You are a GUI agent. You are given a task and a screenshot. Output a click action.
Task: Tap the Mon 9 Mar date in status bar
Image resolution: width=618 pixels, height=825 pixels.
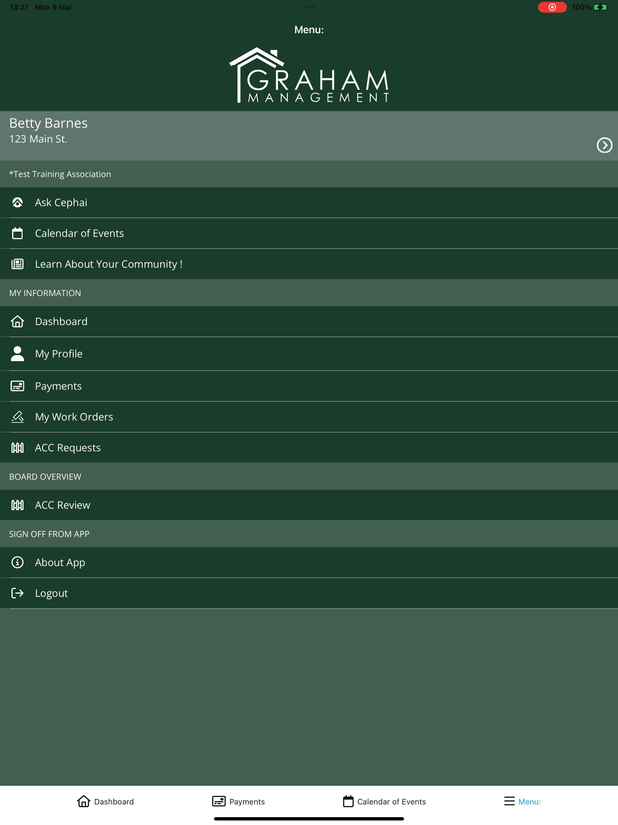point(53,7)
